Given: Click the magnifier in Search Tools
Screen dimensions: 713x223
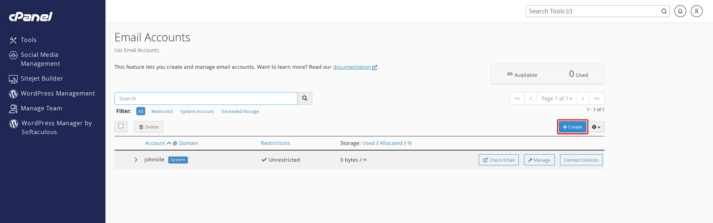Looking at the screenshot, I should [664, 11].
